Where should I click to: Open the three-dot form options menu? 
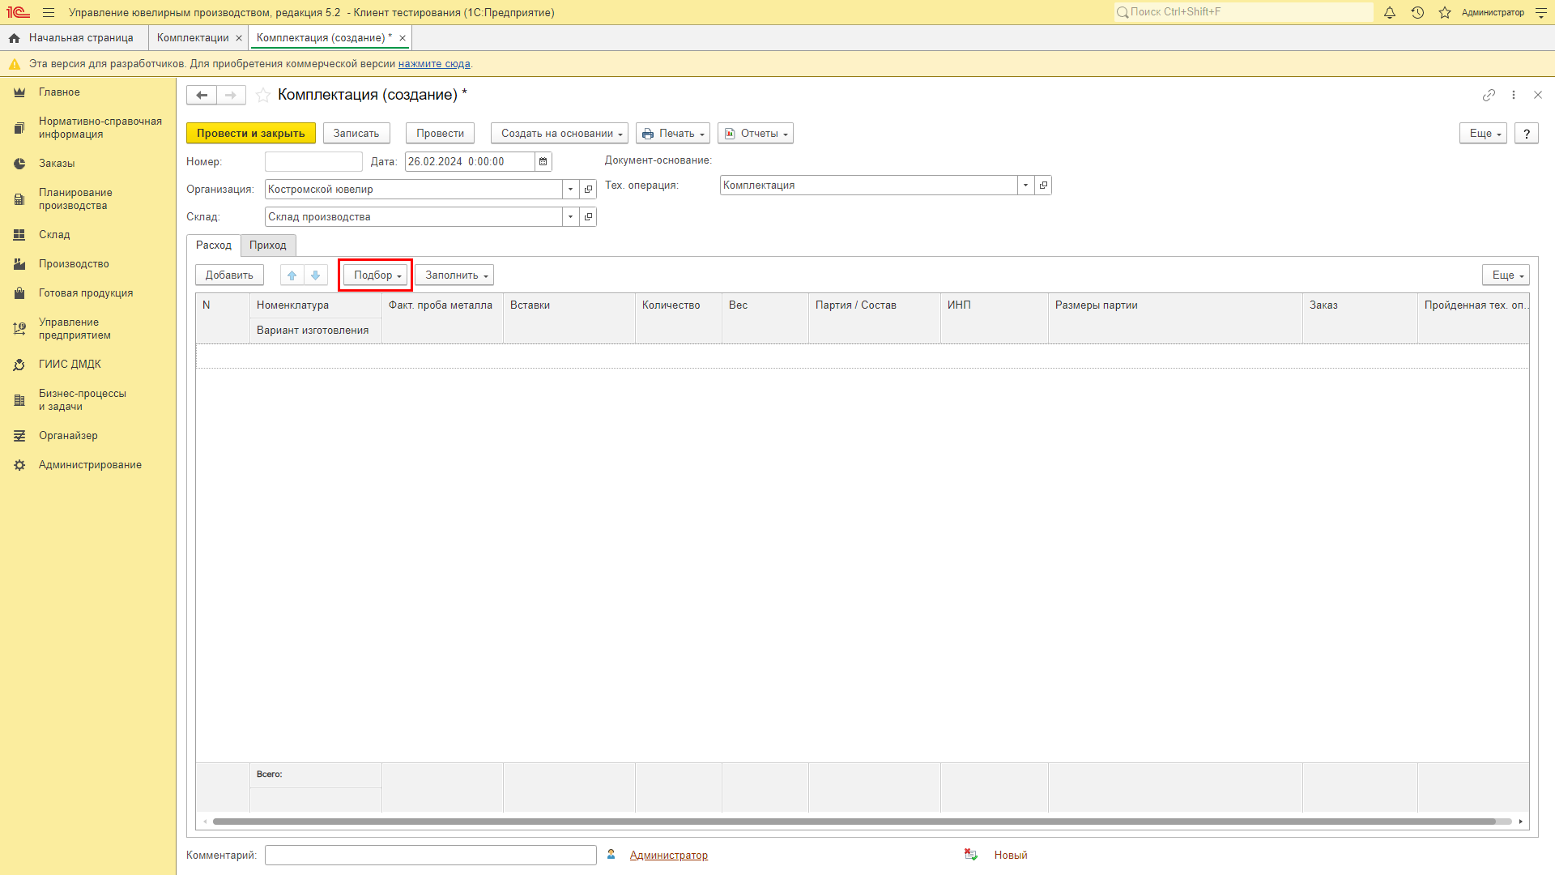click(1514, 95)
